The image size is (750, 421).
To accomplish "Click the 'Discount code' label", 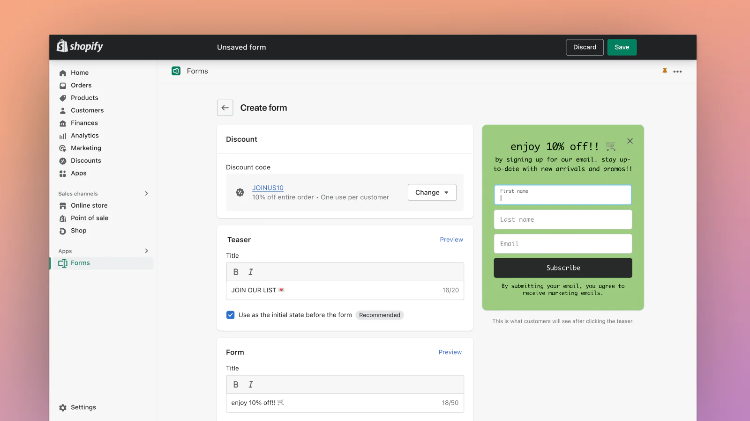I will pos(248,167).
